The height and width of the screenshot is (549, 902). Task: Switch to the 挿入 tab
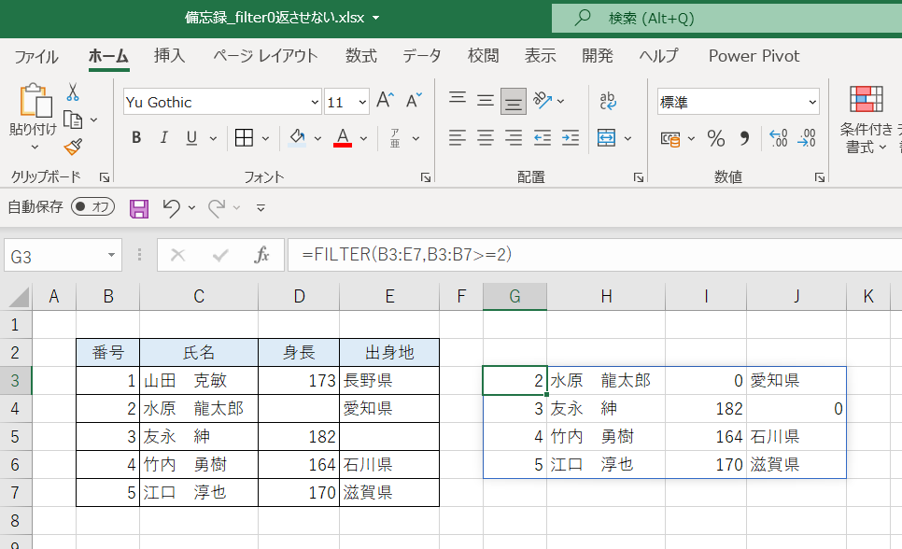click(x=169, y=56)
